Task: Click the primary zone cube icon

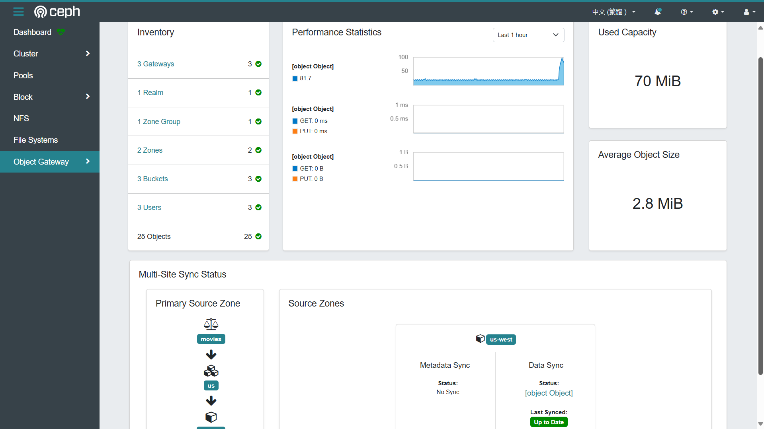Action: click(x=211, y=417)
